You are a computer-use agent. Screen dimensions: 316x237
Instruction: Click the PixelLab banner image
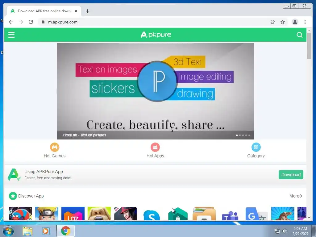[x=156, y=91]
